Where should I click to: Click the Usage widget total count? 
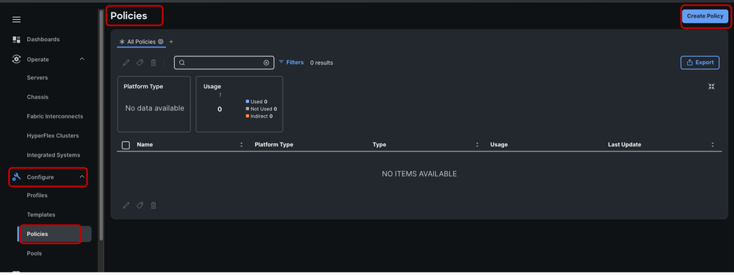point(220,109)
